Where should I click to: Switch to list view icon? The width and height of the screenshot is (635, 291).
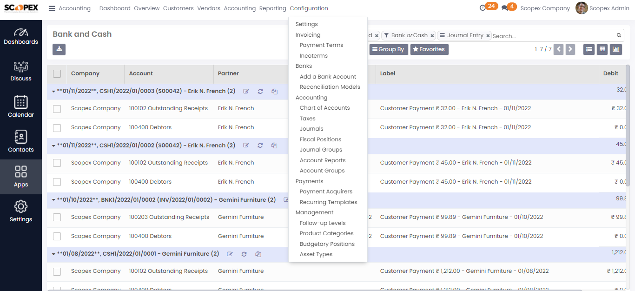589,49
